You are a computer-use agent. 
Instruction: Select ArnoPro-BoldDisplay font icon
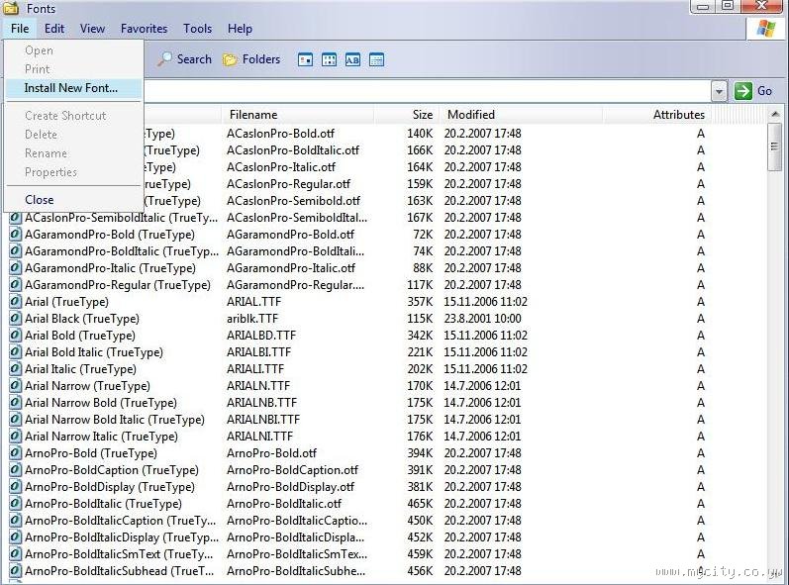coord(16,487)
